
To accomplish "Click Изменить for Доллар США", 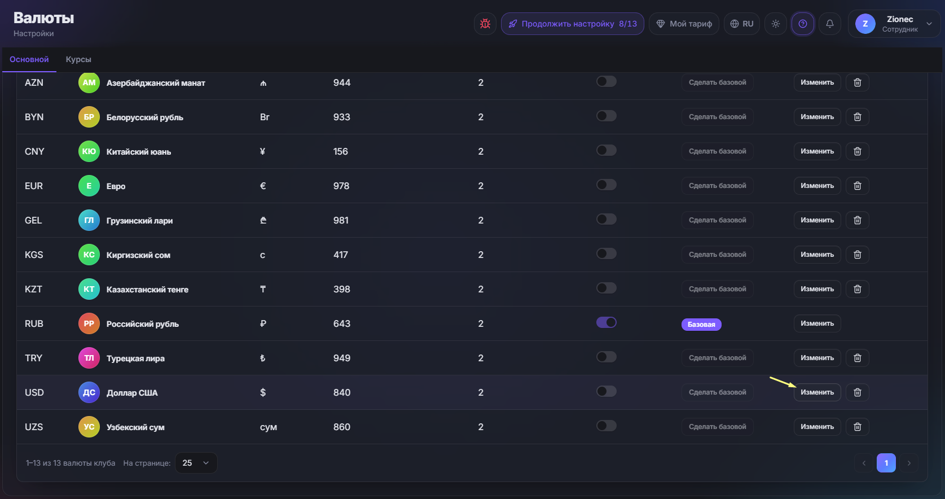I will click(x=817, y=392).
